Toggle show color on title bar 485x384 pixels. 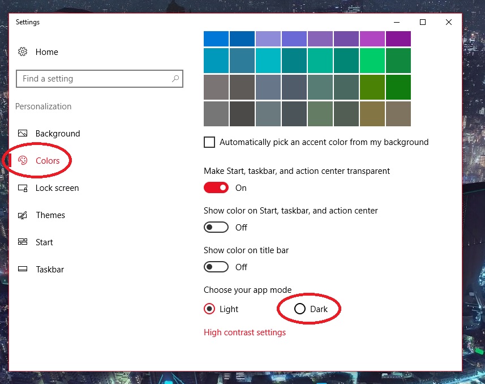click(x=216, y=267)
